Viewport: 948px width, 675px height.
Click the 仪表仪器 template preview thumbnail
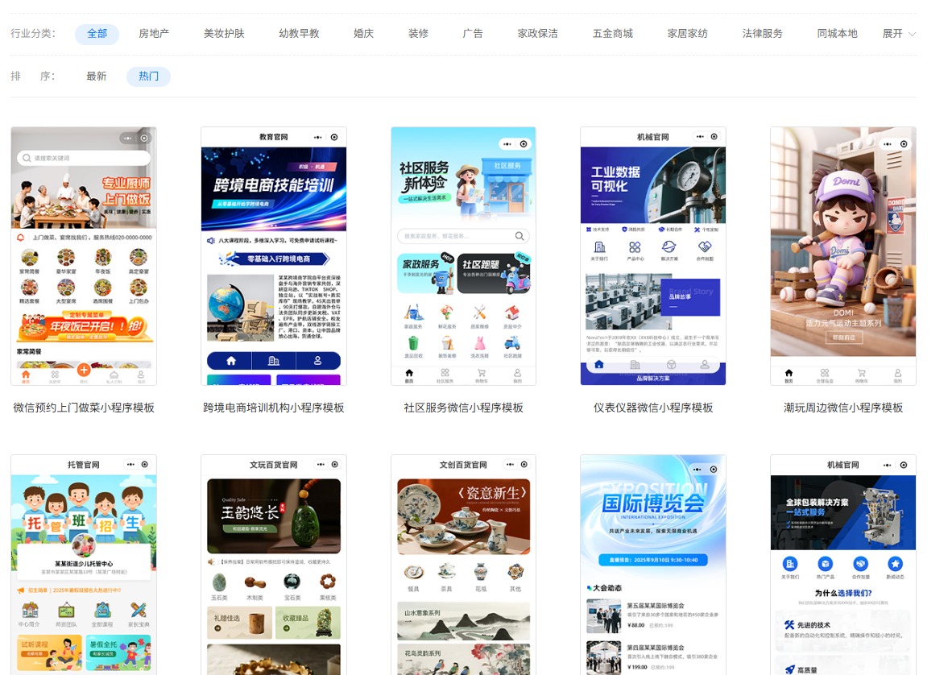(652, 256)
